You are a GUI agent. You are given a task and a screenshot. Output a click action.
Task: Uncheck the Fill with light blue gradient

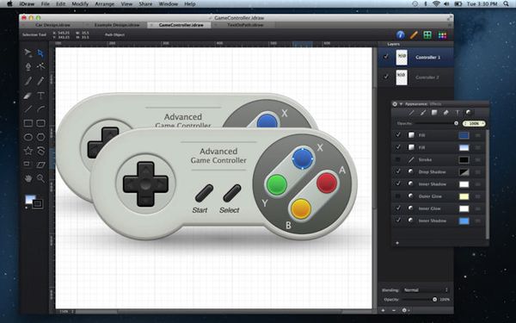click(x=398, y=147)
